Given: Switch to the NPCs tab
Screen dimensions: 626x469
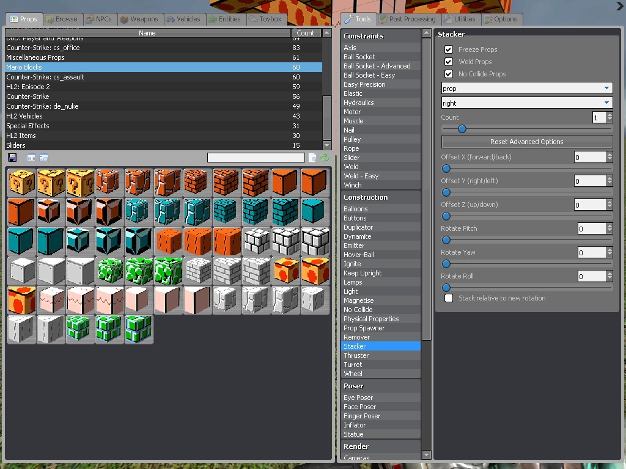Looking at the screenshot, I should click(100, 18).
